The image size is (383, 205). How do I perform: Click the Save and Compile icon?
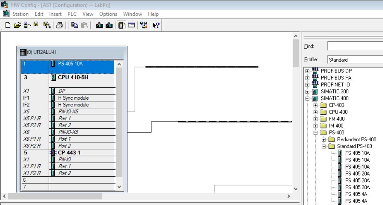point(47,25)
